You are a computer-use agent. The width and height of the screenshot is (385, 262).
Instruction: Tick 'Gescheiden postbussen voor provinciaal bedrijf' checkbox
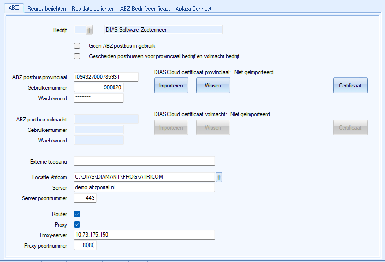tap(77, 56)
